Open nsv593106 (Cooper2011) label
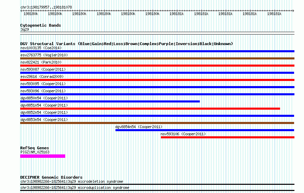Screen dimensions: 304x193 tap(183, 134)
